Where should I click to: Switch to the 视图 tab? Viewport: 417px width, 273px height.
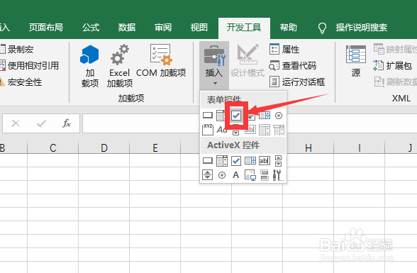tap(199, 28)
